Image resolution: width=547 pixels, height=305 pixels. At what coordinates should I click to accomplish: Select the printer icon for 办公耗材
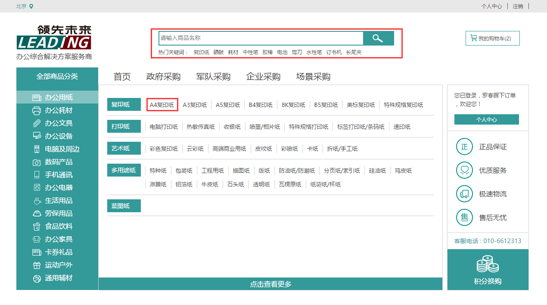(x=37, y=111)
